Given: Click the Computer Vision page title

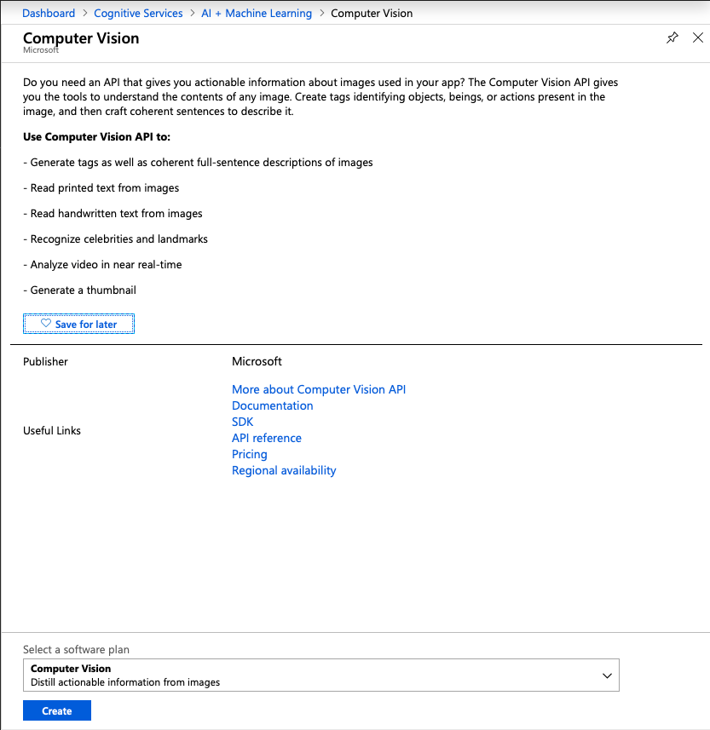Looking at the screenshot, I should [81, 38].
